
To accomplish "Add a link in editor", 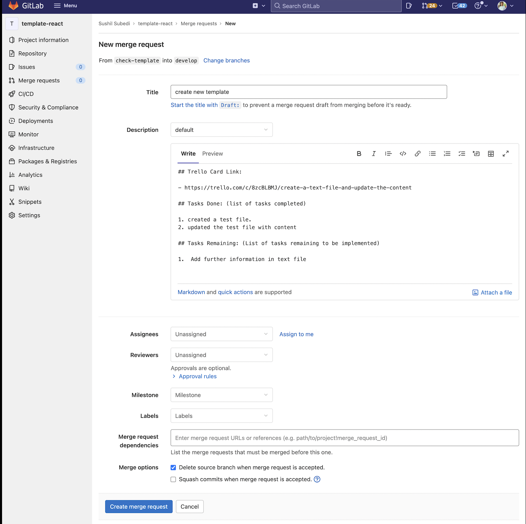I will pos(418,154).
